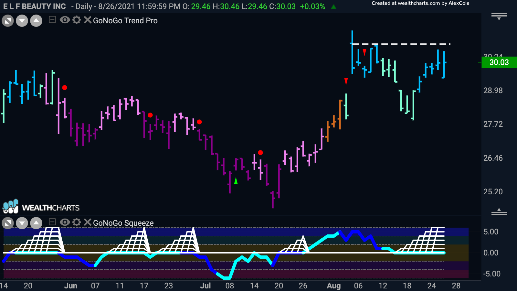Click the GoNoGo Trend Pro label
The width and height of the screenshot is (517, 291).
point(125,21)
